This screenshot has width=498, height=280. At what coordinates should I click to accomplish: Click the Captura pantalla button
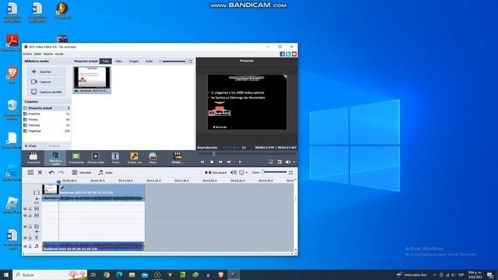(47, 92)
